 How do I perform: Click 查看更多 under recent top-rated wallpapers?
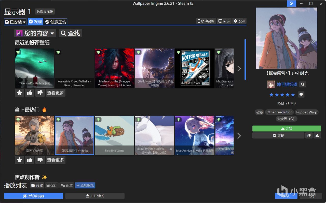pyautogui.click(x=56, y=93)
